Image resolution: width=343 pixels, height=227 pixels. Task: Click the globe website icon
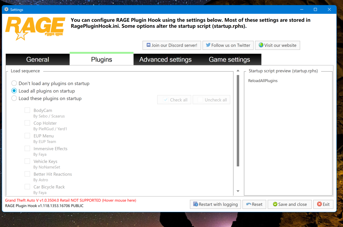point(261,45)
